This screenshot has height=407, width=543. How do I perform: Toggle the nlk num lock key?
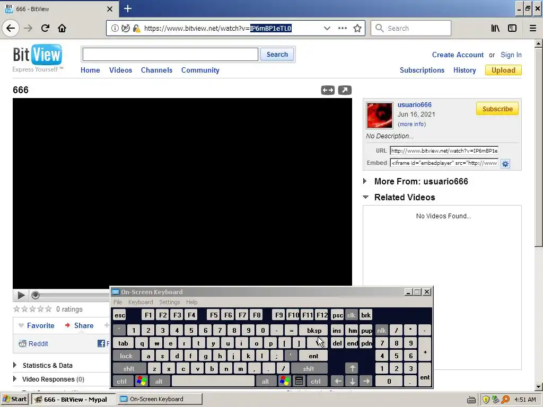coord(381,331)
